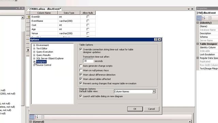Toggle Launch add table dialog on new diagram
Screen dimensions: 218x123
point(81,96)
